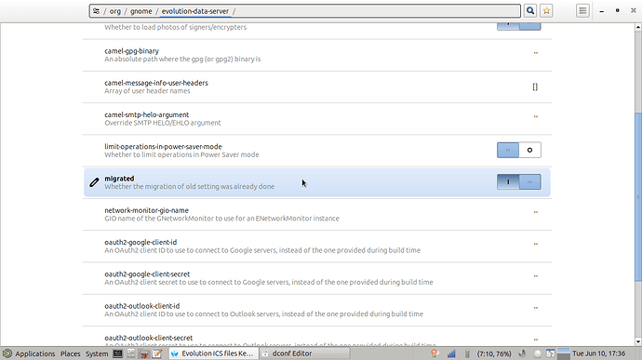Click the empty value of camel-smtp-helo-argument
This screenshot has width=642, height=360.
click(536, 116)
